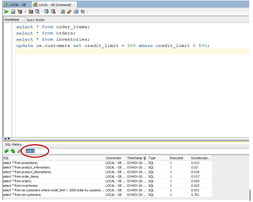Open the Query Builder tab

pos(36,20)
